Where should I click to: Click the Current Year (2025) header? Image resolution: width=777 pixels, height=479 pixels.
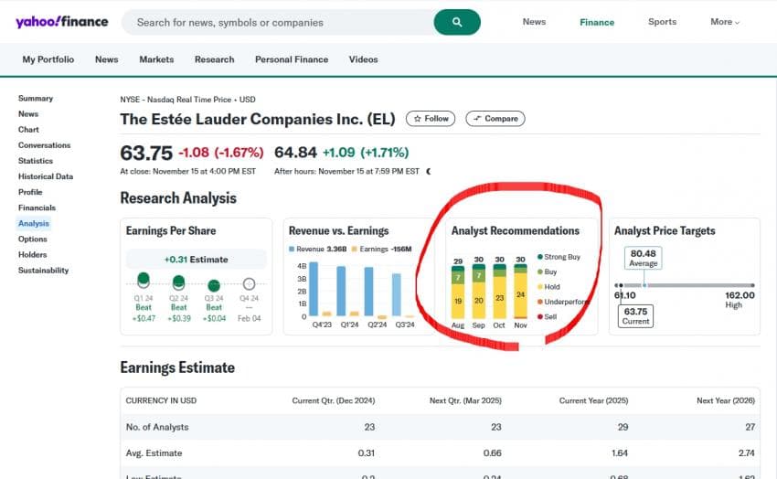pos(593,400)
